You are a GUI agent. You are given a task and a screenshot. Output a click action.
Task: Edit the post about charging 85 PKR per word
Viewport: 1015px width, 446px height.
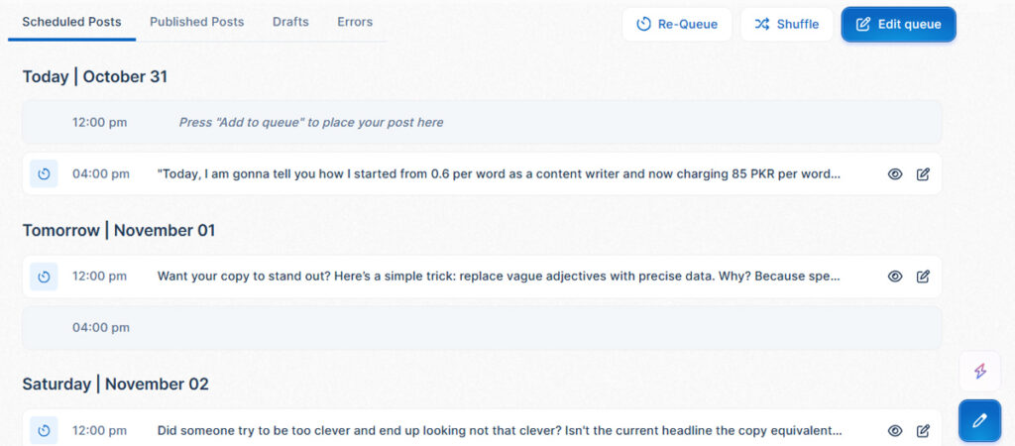click(923, 174)
